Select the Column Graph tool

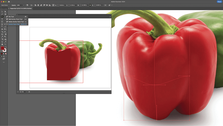click(5, 39)
